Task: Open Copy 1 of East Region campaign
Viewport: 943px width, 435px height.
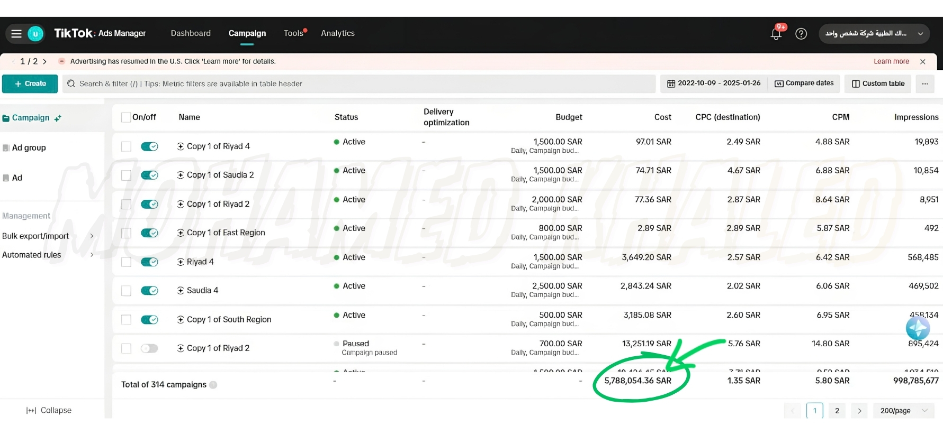Action: click(x=226, y=233)
